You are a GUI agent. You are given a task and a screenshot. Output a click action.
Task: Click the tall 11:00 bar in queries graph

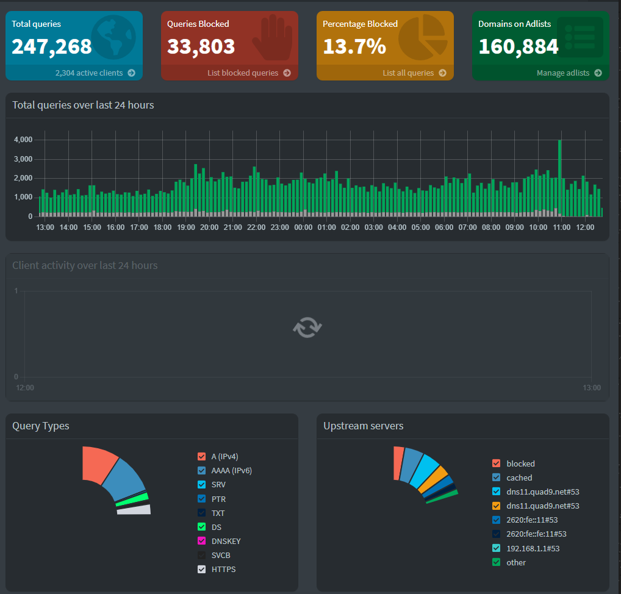(x=560, y=177)
